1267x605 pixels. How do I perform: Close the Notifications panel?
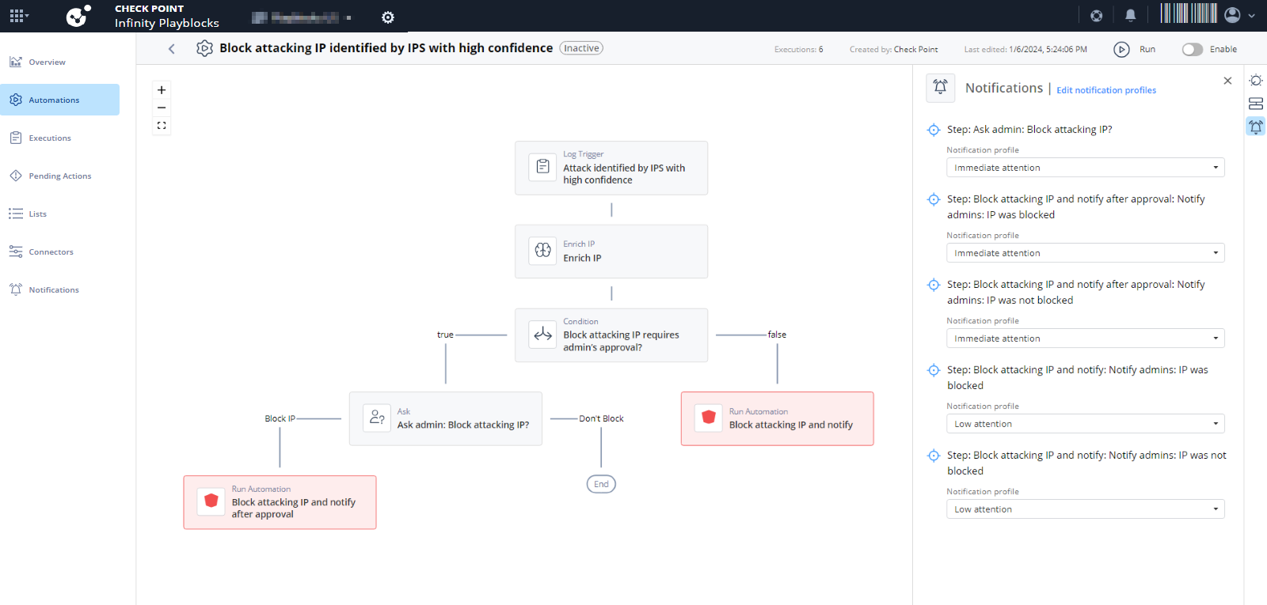(1227, 81)
